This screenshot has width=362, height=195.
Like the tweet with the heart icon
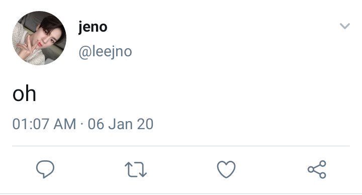226,169
